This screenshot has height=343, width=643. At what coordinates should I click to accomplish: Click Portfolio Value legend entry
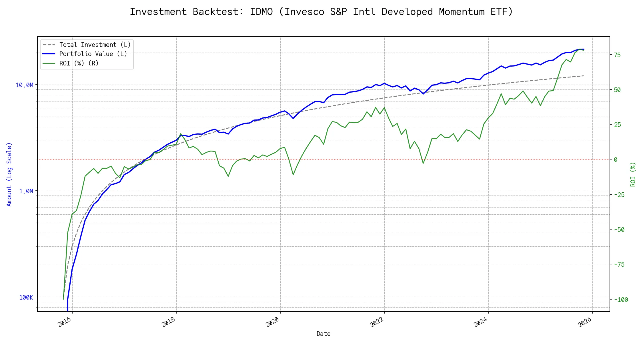tap(93, 54)
